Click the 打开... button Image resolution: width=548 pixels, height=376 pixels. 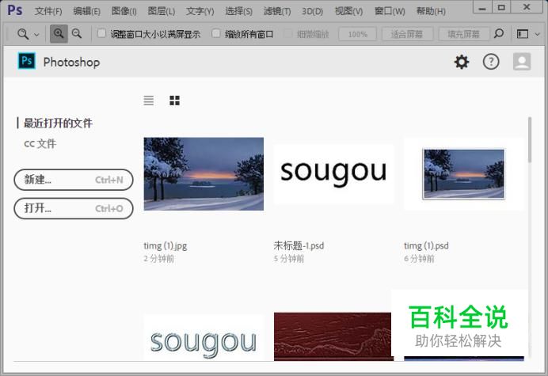pyautogui.click(x=74, y=208)
